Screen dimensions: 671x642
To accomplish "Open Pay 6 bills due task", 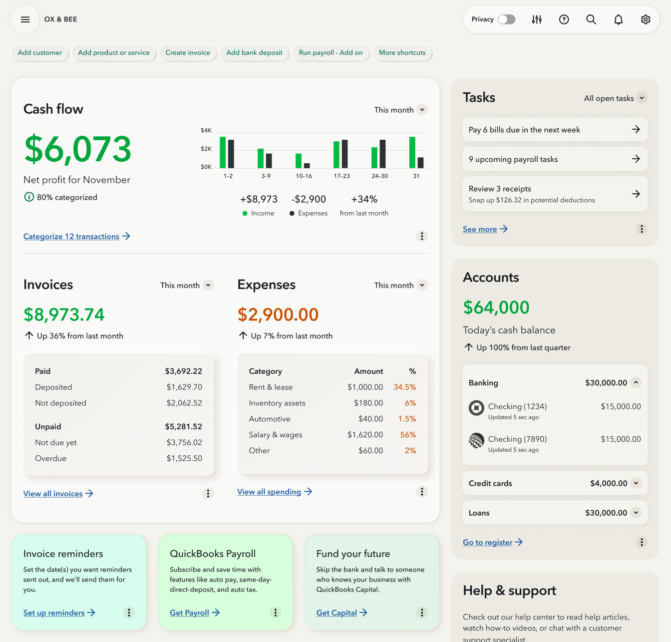I will click(555, 130).
